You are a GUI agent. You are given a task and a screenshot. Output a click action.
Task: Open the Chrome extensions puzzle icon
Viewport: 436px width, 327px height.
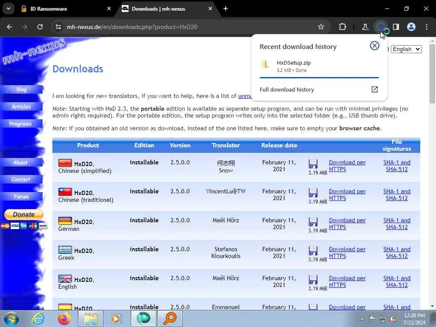click(x=343, y=27)
